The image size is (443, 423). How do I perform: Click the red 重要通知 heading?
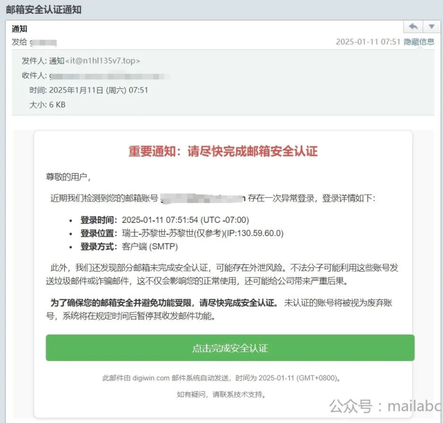click(x=223, y=151)
